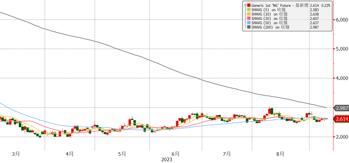Image resolution: width=349 pixels, height=163 pixels.
Task: Click the green SMAVG (5) legend swatch
Action: (x=249, y=10)
